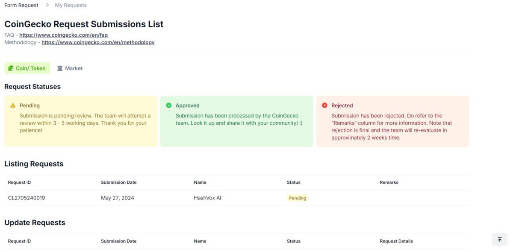
Task: Click the Approved card description text
Action: [x=239, y=120]
